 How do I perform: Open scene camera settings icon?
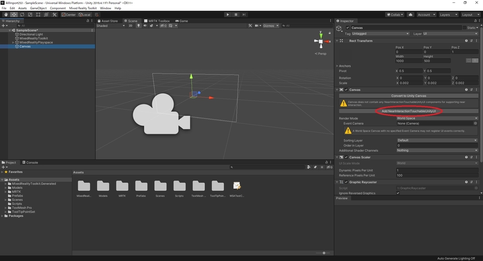(257, 26)
